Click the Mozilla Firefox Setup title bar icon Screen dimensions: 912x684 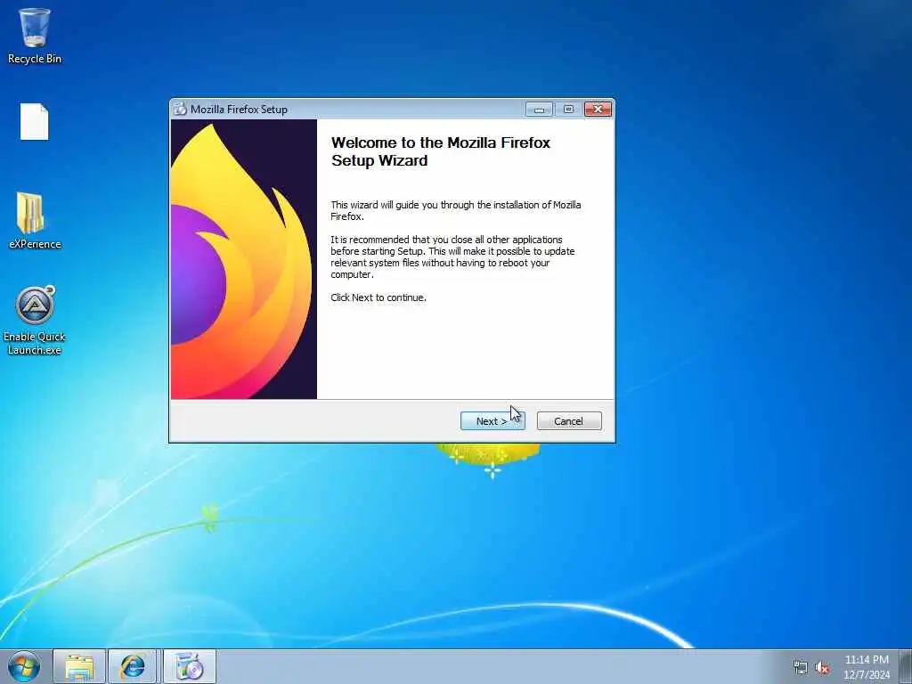(180, 109)
